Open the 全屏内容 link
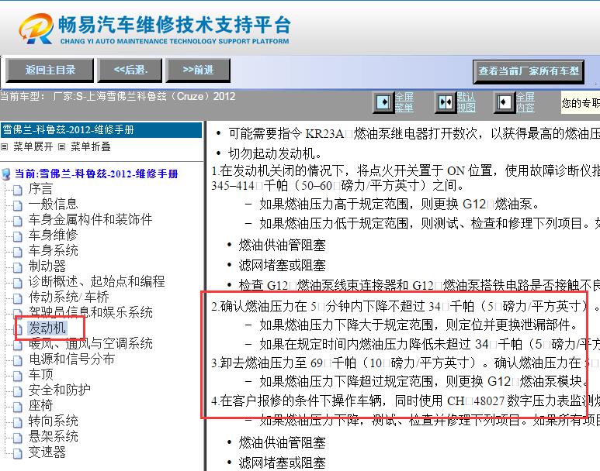 coord(525,102)
